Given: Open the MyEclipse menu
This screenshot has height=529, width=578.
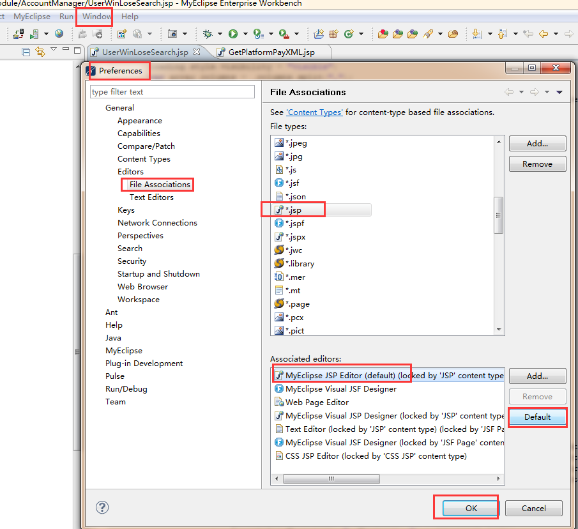Looking at the screenshot, I should click(x=32, y=17).
